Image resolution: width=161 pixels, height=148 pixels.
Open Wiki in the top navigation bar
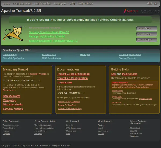[72, 3]
